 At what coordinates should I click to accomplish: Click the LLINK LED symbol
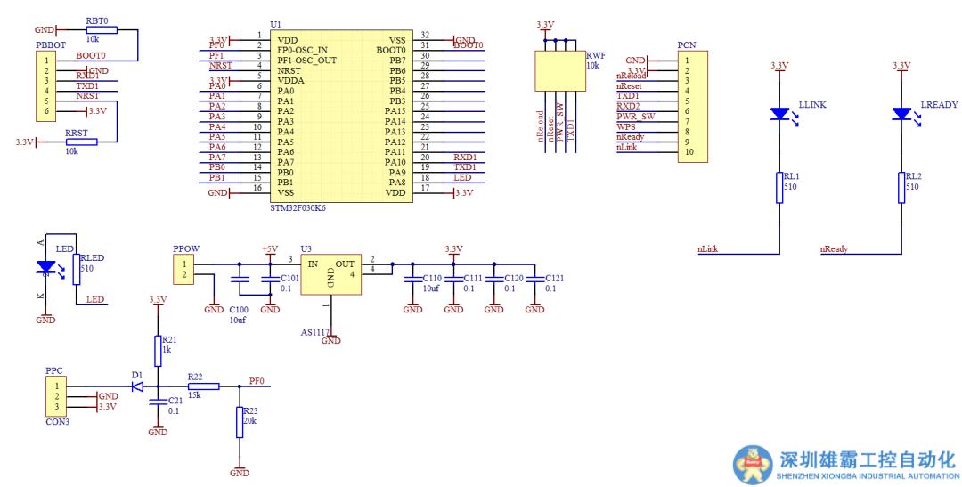coord(779,114)
